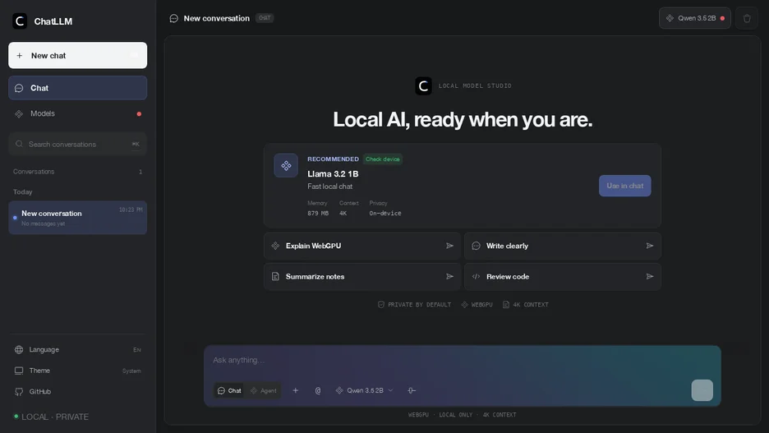Click the @ mention icon in composer
The width and height of the screenshot is (769, 433).
coord(318,391)
